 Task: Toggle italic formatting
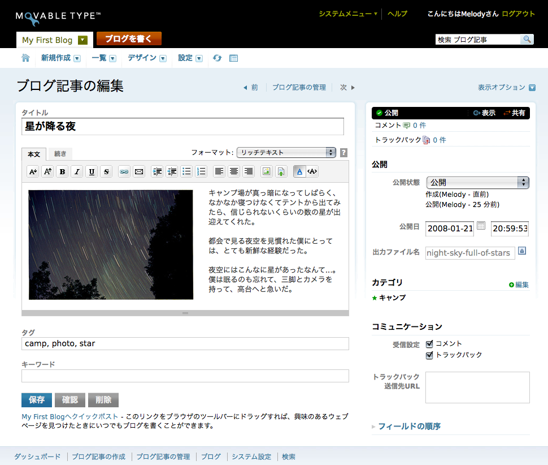click(x=77, y=171)
